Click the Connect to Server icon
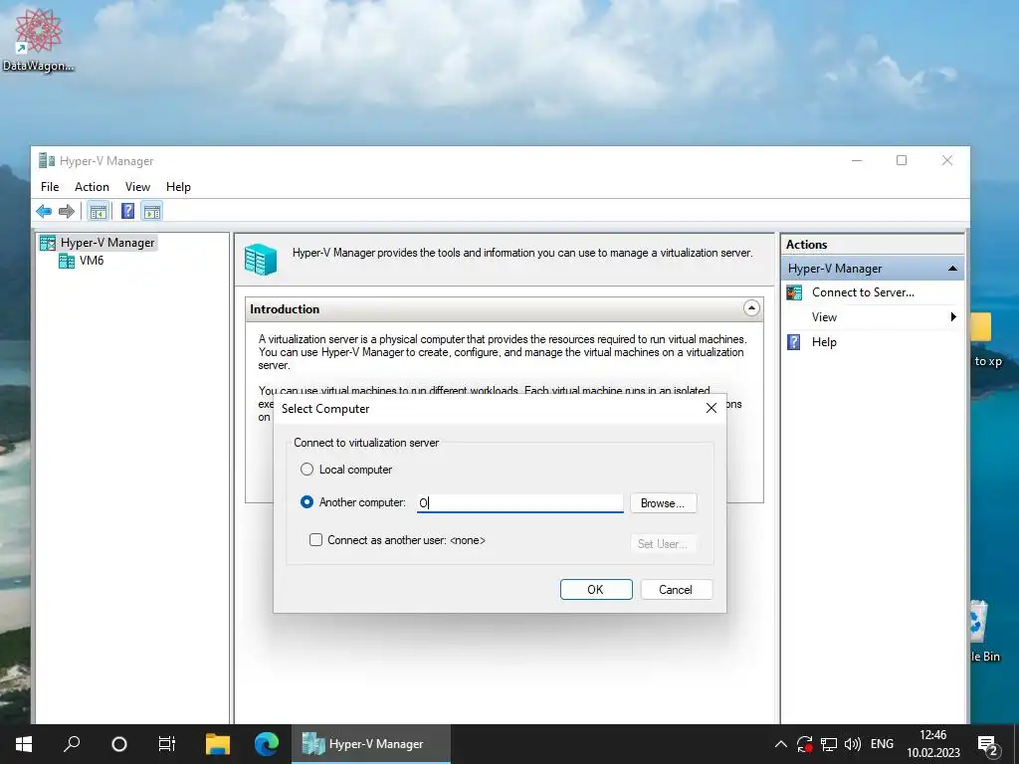The height and width of the screenshot is (764, 1019). tap(794, 292)
